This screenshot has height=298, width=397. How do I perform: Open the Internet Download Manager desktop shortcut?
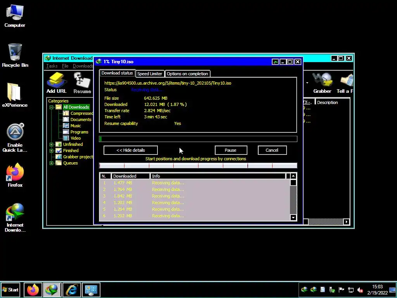pyautogui.click(x=15, y=217)
